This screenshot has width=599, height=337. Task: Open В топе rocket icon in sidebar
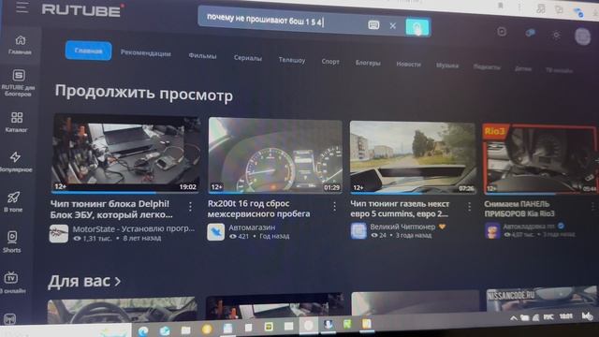[x=13, y=202]
